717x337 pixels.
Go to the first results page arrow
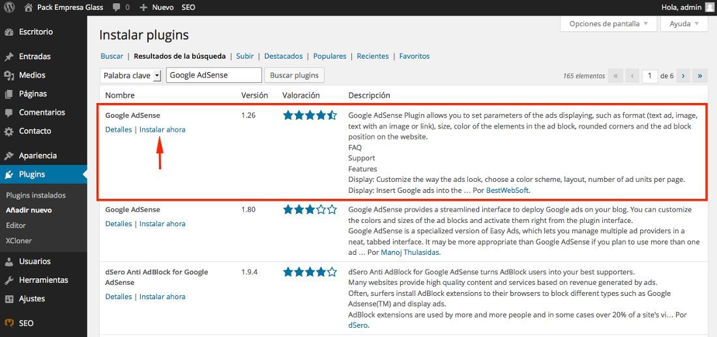click(x=616, y=76)
